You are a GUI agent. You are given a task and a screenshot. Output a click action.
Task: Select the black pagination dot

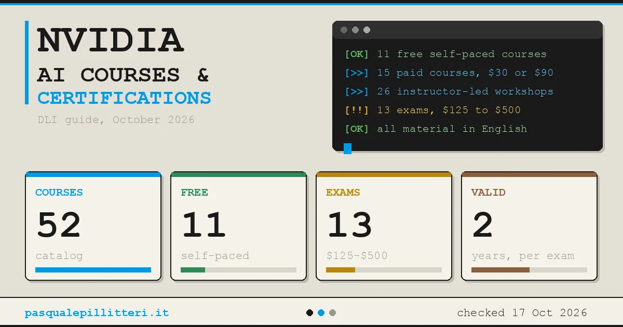(x=310, y=312)
